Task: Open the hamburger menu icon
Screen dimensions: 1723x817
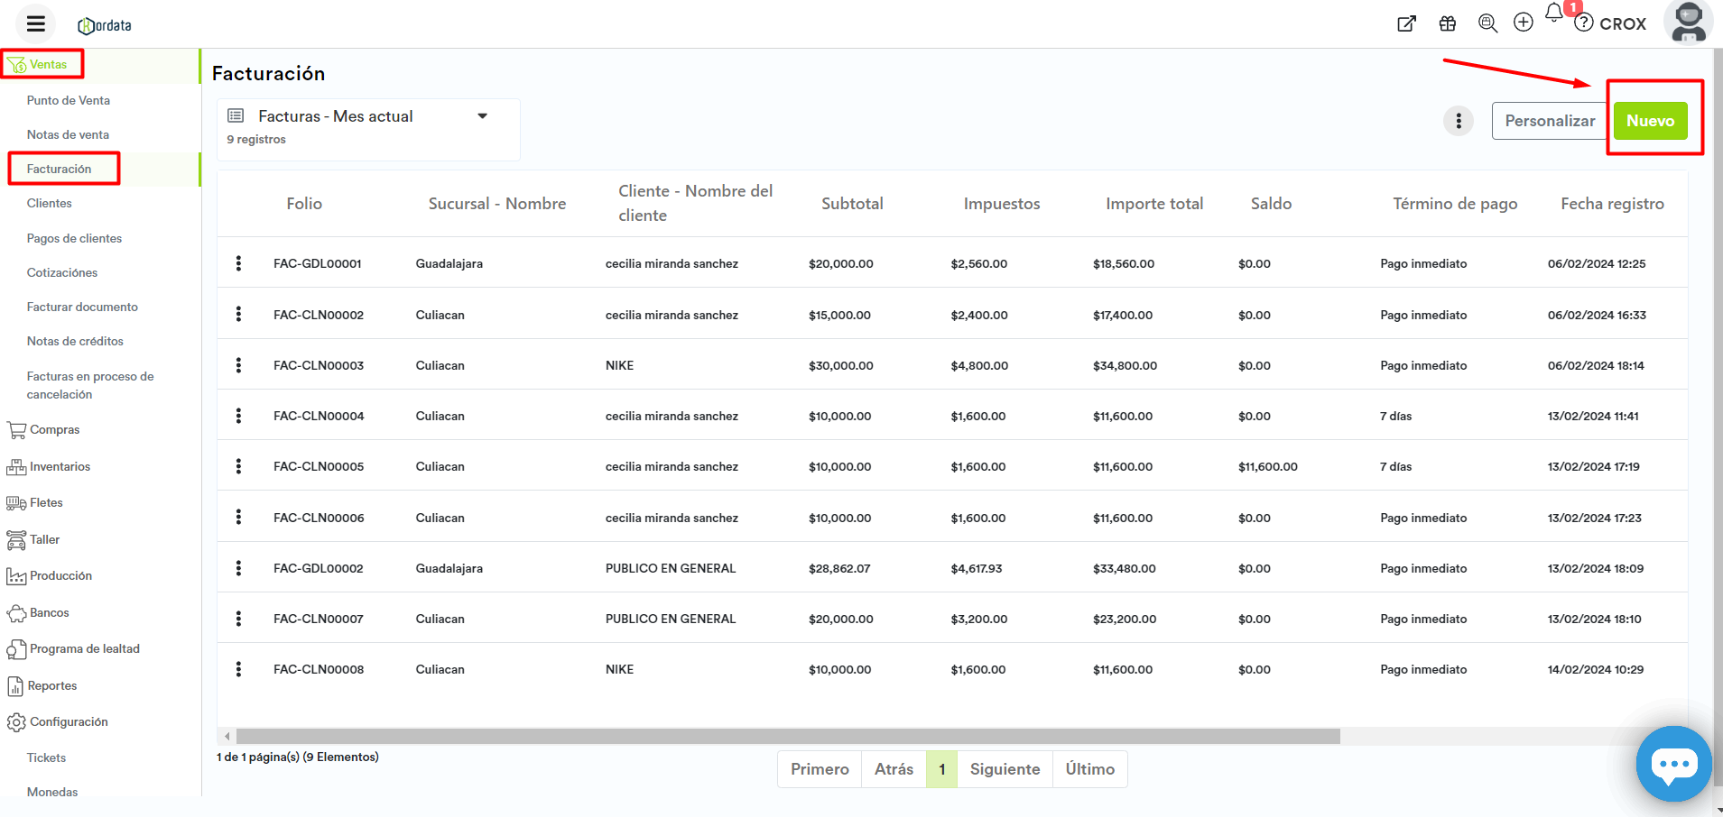Action: tap(35, 24)
